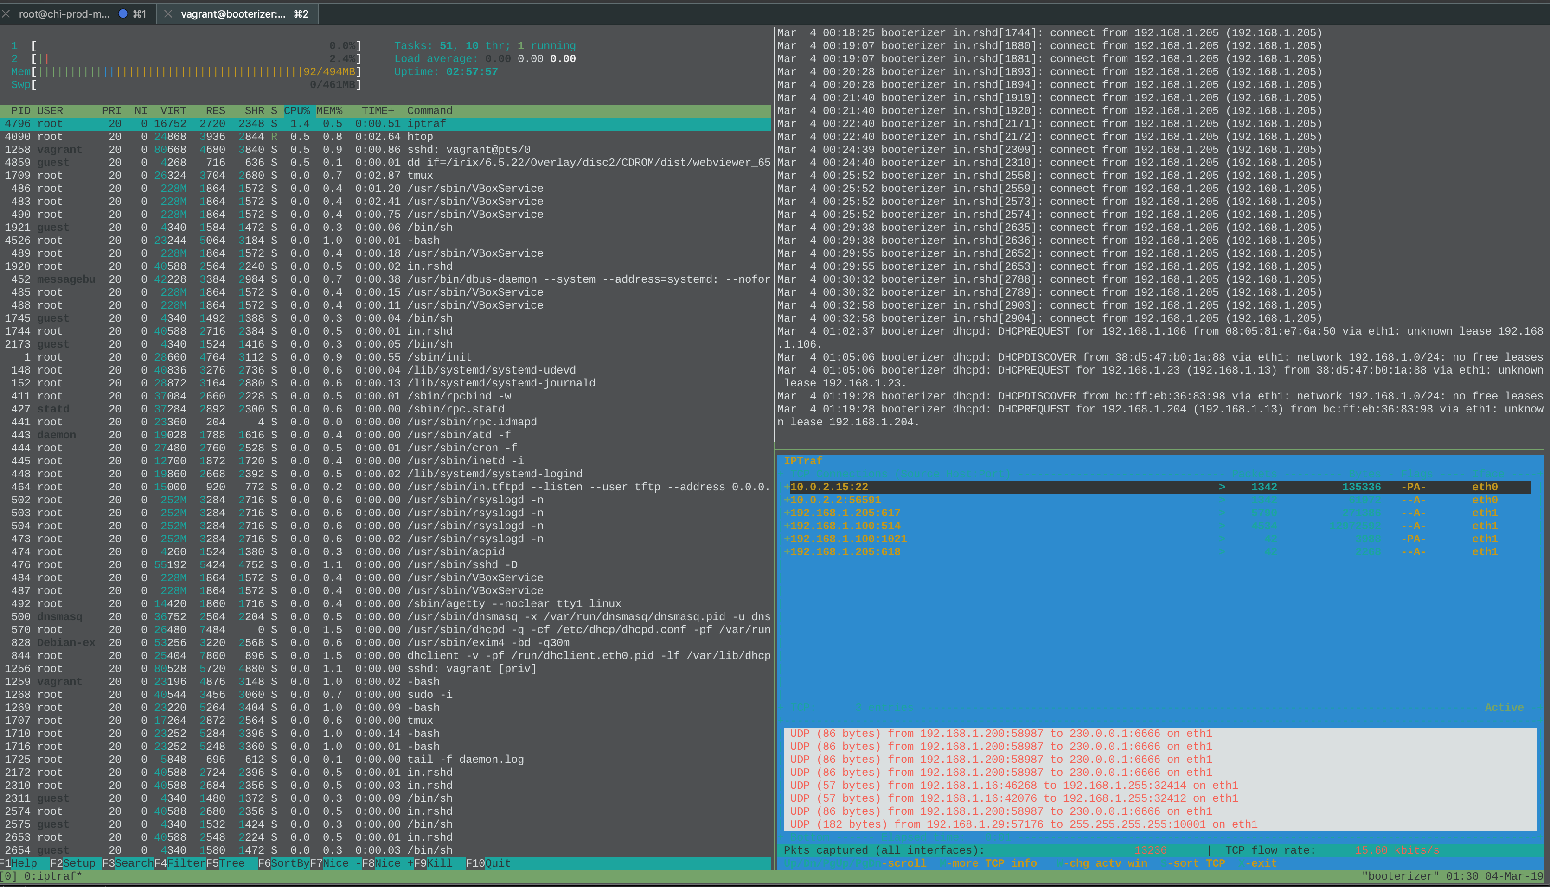Select the sudo -i process row

(x=385, y=695)
